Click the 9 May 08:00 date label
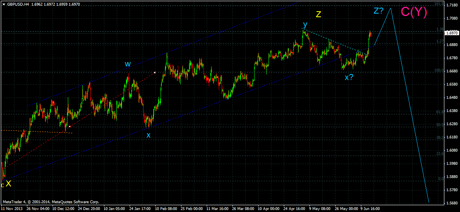Screen dimensions: 460x212 pos(320,209)
